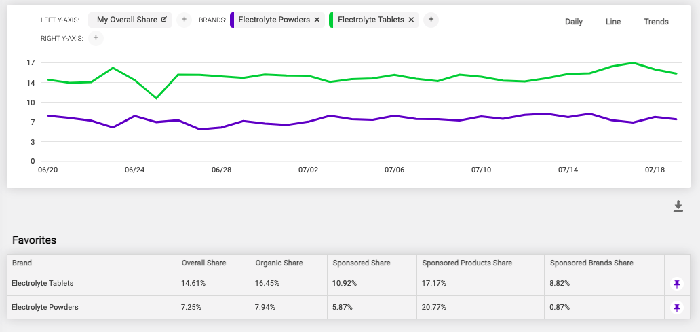Sort by Sponsored Products Share column
This screenshot has width=700, height=332.
pos(467,263)
